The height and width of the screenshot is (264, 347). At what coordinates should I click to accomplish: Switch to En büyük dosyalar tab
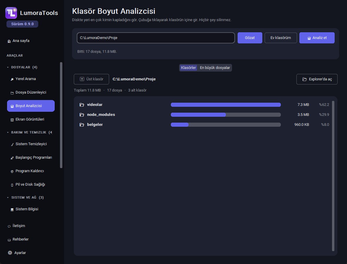point(215,67)
